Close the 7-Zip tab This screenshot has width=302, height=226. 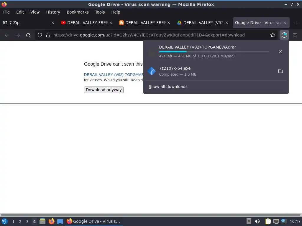point(53,23)
